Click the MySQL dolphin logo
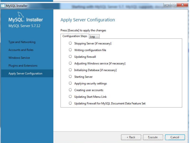This screenshot has width=191, height=143. (x=21, y=15)
